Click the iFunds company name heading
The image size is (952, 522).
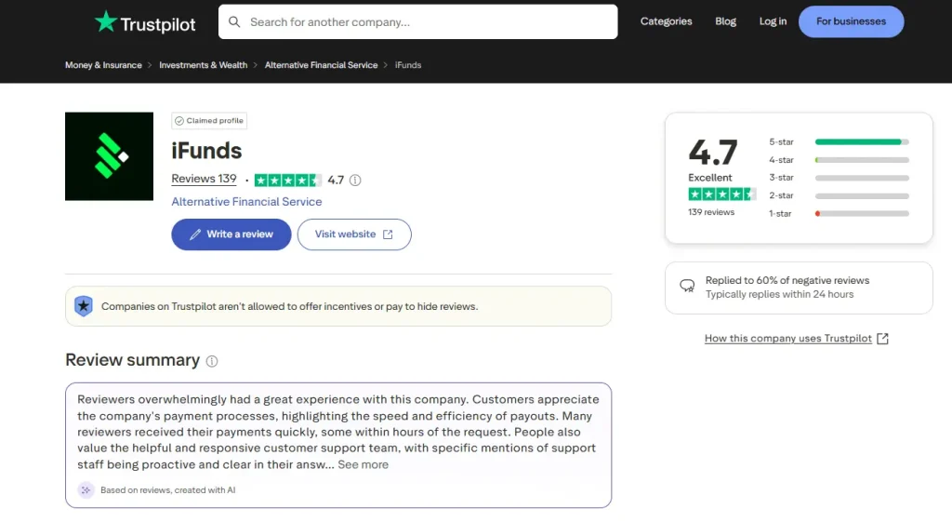tap(206, 151)
